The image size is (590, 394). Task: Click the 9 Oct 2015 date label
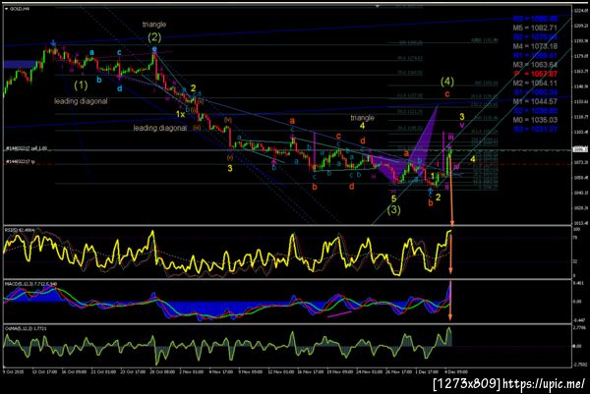pyautogui.click(x=14, y=371)
